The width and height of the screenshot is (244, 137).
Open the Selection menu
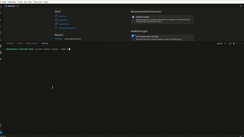click(12, 2)
